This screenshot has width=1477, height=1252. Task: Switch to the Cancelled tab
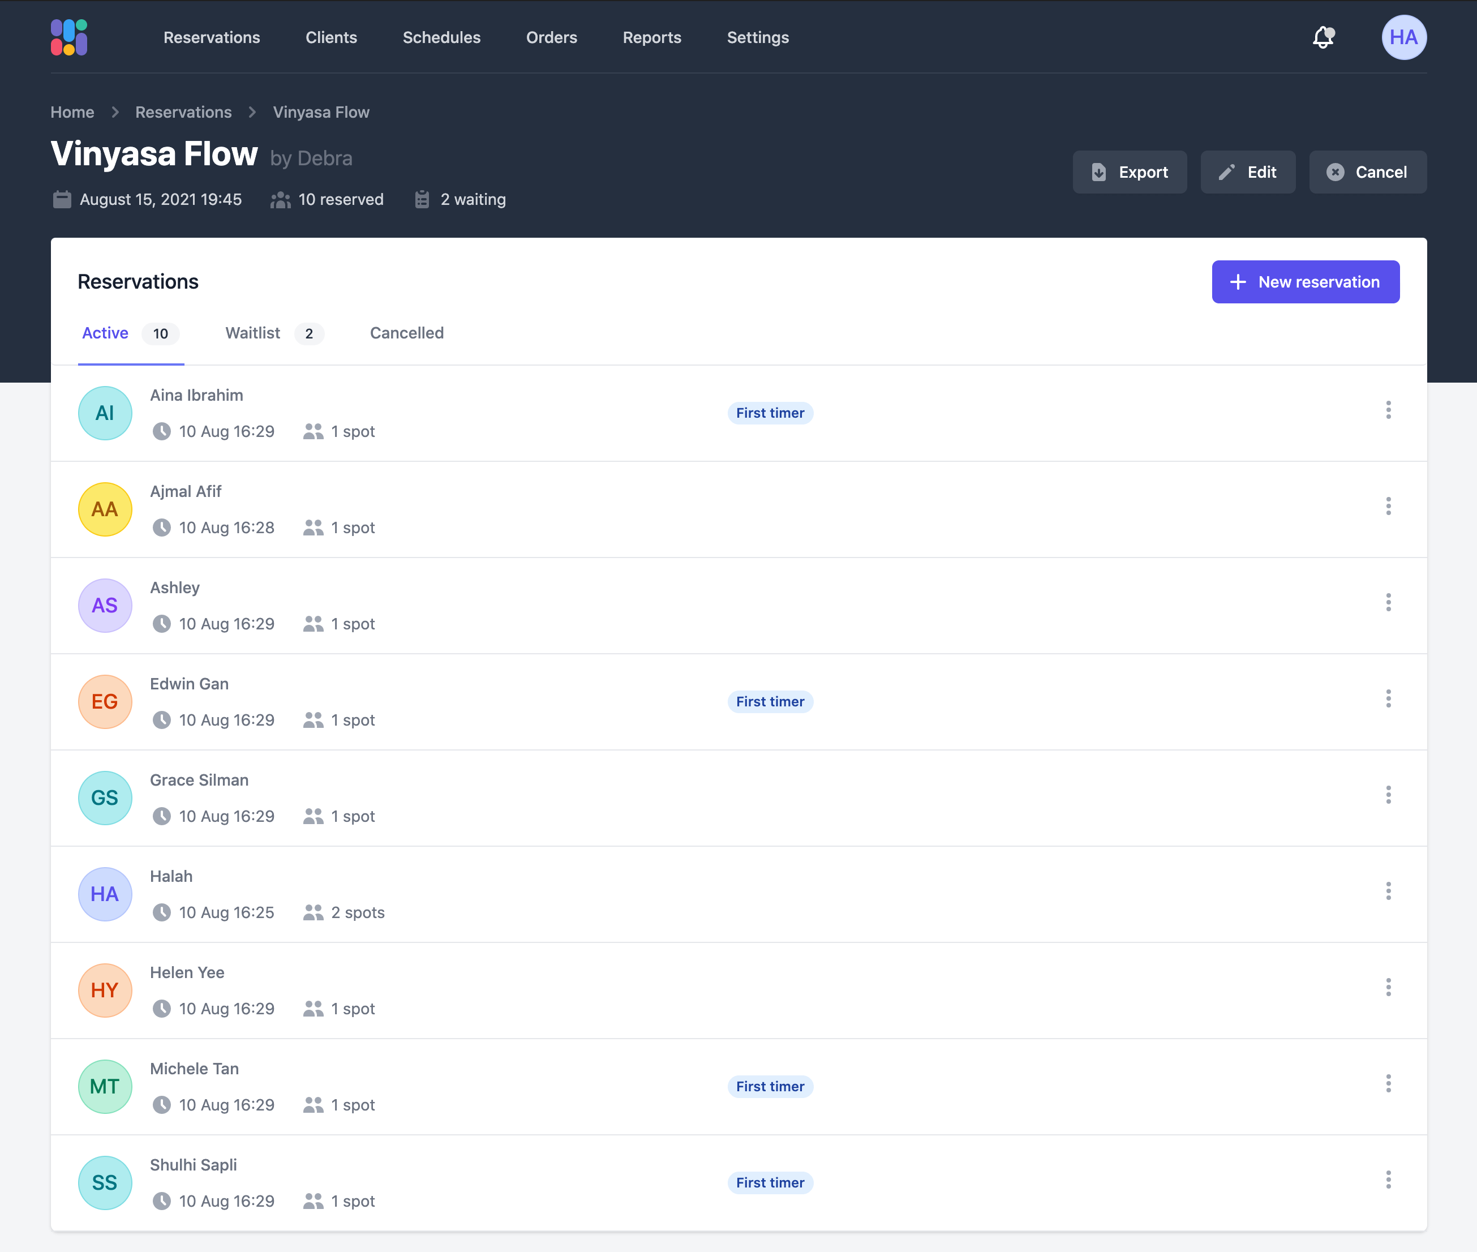click(407, 333)
